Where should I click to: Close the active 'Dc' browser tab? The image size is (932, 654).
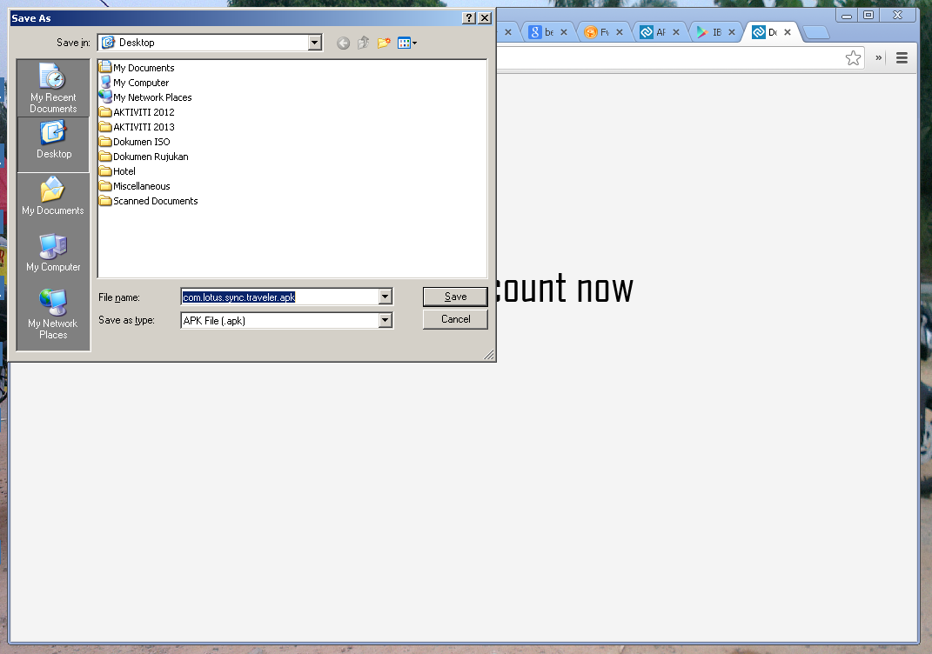pyautogui.click(x=788, y=32)
